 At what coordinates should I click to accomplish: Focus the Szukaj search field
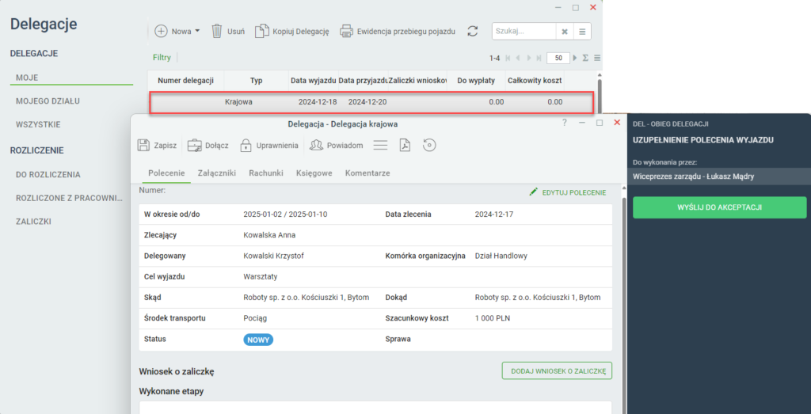tap(524, 31)
